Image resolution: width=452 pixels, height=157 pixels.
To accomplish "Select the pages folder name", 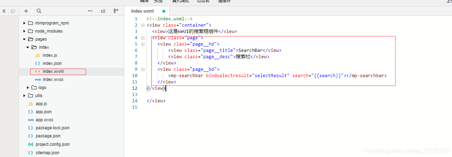I will pos(41,39).
